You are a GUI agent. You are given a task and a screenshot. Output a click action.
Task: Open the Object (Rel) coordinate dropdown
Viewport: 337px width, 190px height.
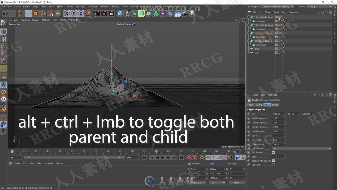pyautogui.click(x=198, y=183)
